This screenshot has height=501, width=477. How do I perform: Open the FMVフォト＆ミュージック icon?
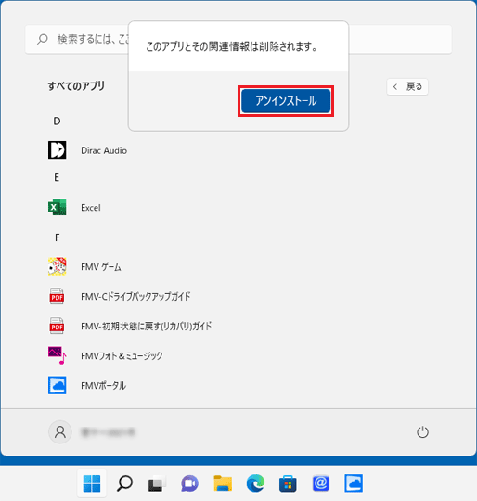tap(58, 355)
